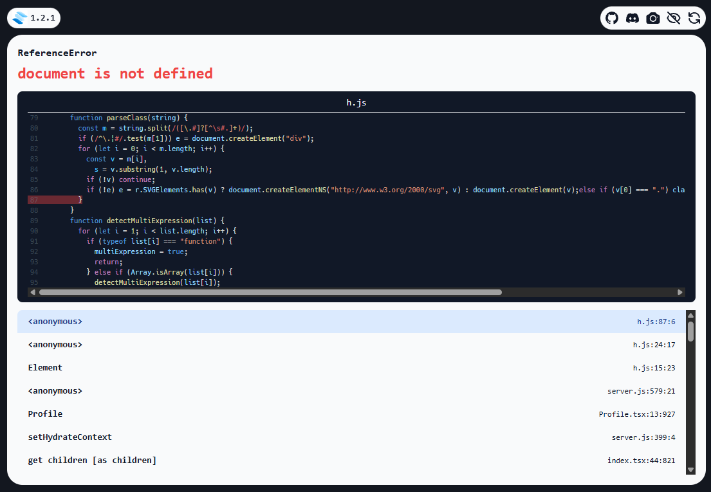Viewport: 711px width, 492px height.
Task: Click the stack trace vertical scrollbar thumb
Action: pos(691,331)
